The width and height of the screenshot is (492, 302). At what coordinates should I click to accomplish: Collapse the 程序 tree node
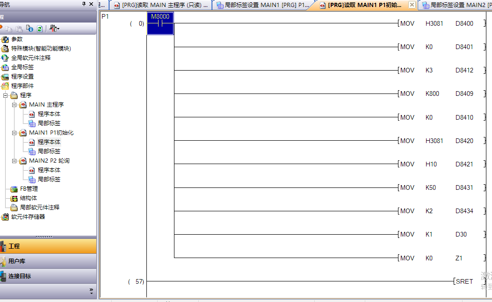pos(6,95)
